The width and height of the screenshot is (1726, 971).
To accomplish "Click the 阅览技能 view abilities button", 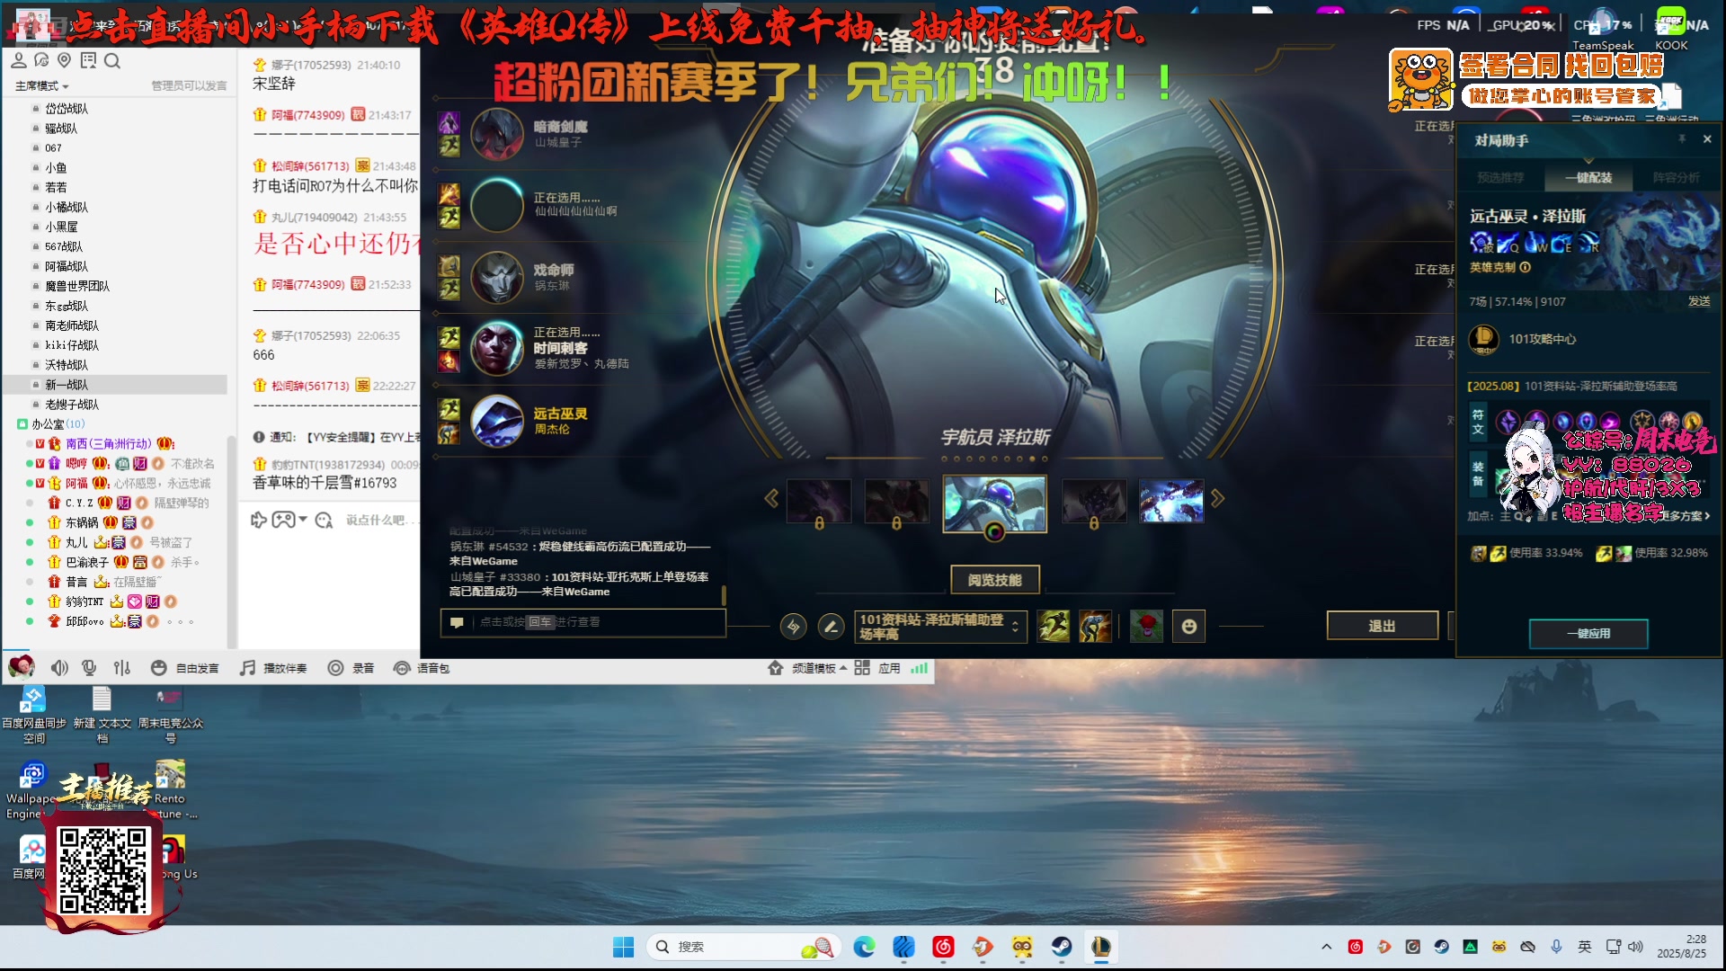I will 995,580.
